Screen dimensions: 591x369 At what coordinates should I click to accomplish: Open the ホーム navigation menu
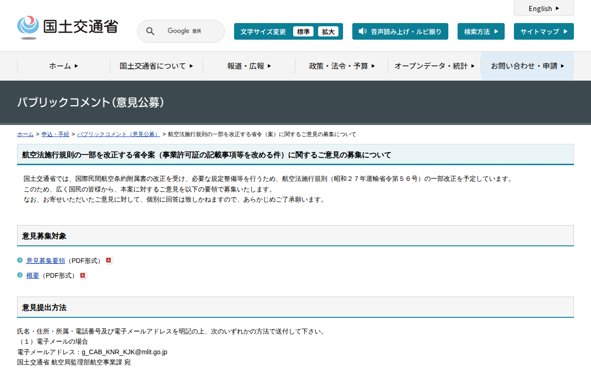(x=64, y=66)
